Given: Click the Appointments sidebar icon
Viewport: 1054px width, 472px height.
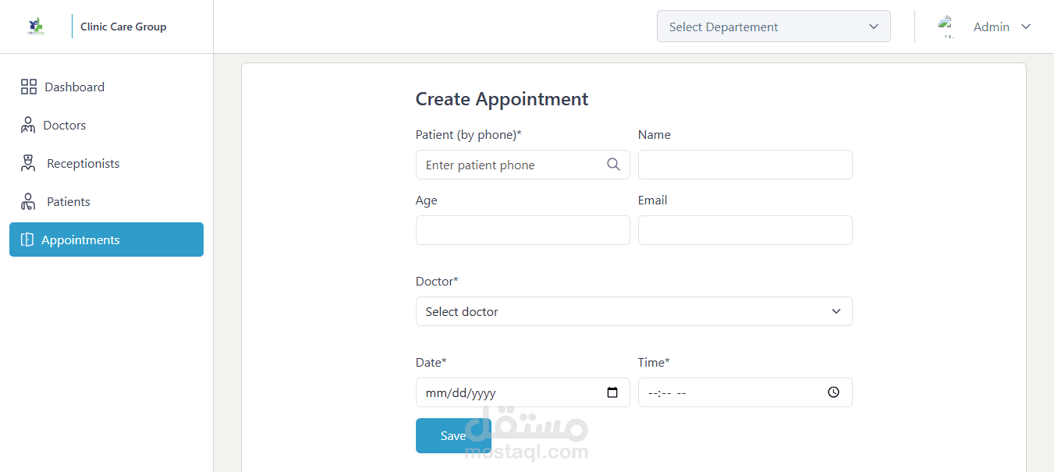Looking at the screenshot, I should (x=27, y=240).
